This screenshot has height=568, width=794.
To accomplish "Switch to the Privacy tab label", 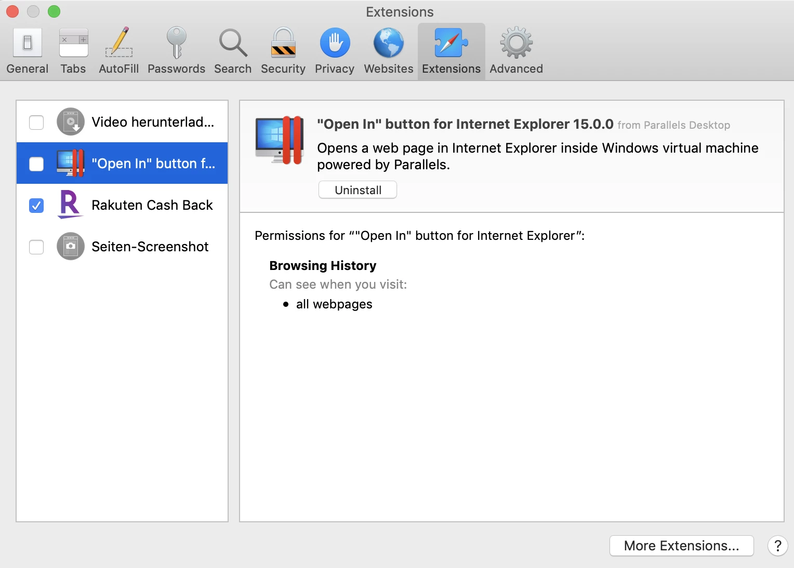I will [x=335, y=69].
